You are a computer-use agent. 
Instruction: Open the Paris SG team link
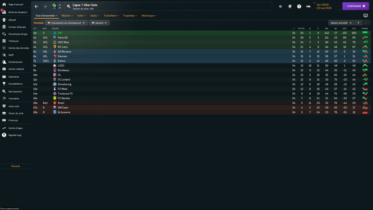coord(63,38)
